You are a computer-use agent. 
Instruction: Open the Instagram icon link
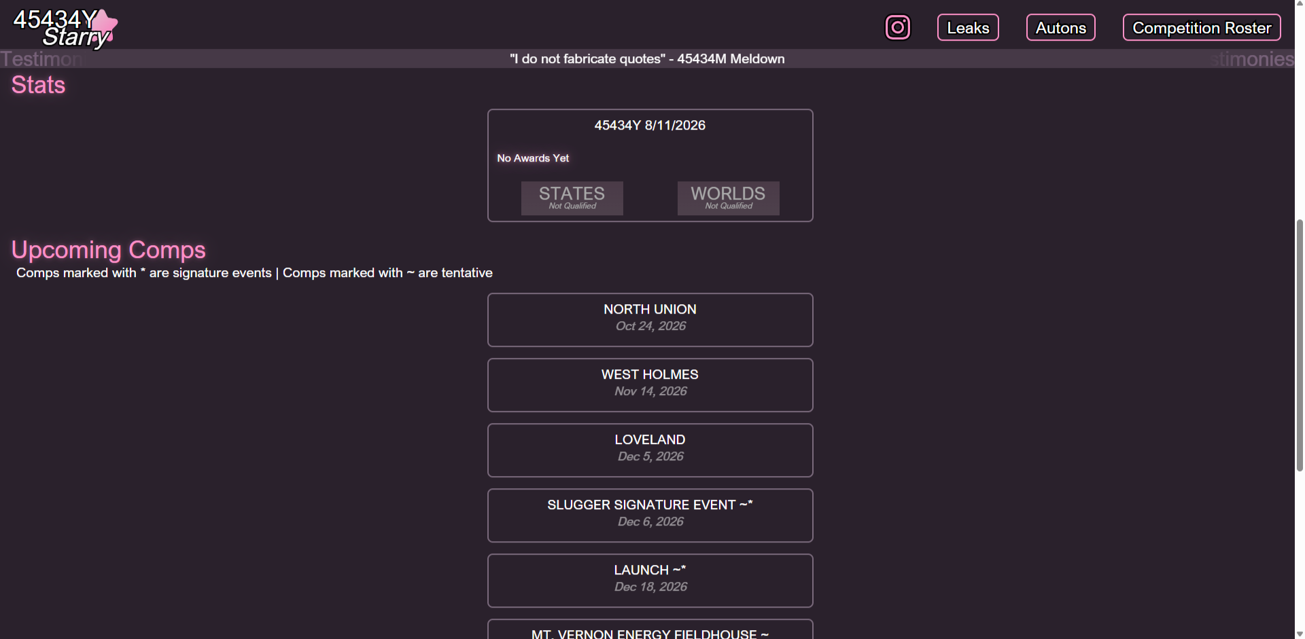(897, 28)
